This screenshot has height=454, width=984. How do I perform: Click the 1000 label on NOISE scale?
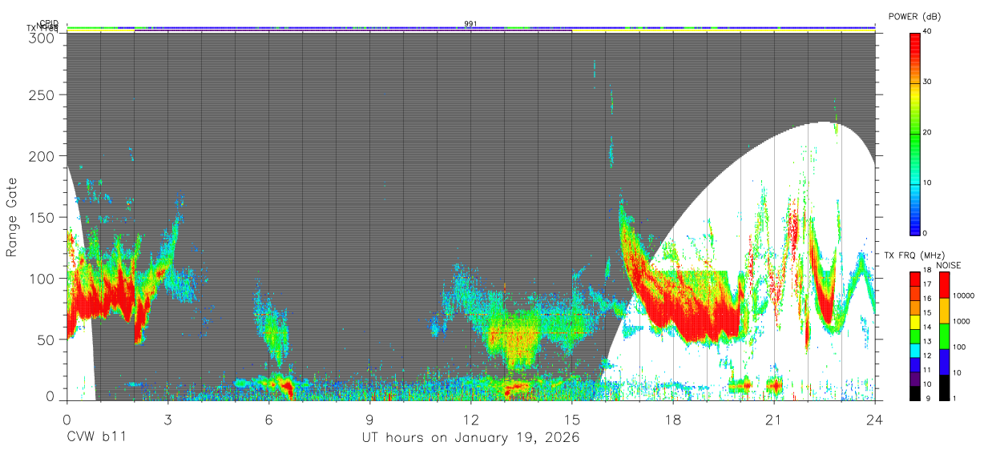tap(961, 321)
